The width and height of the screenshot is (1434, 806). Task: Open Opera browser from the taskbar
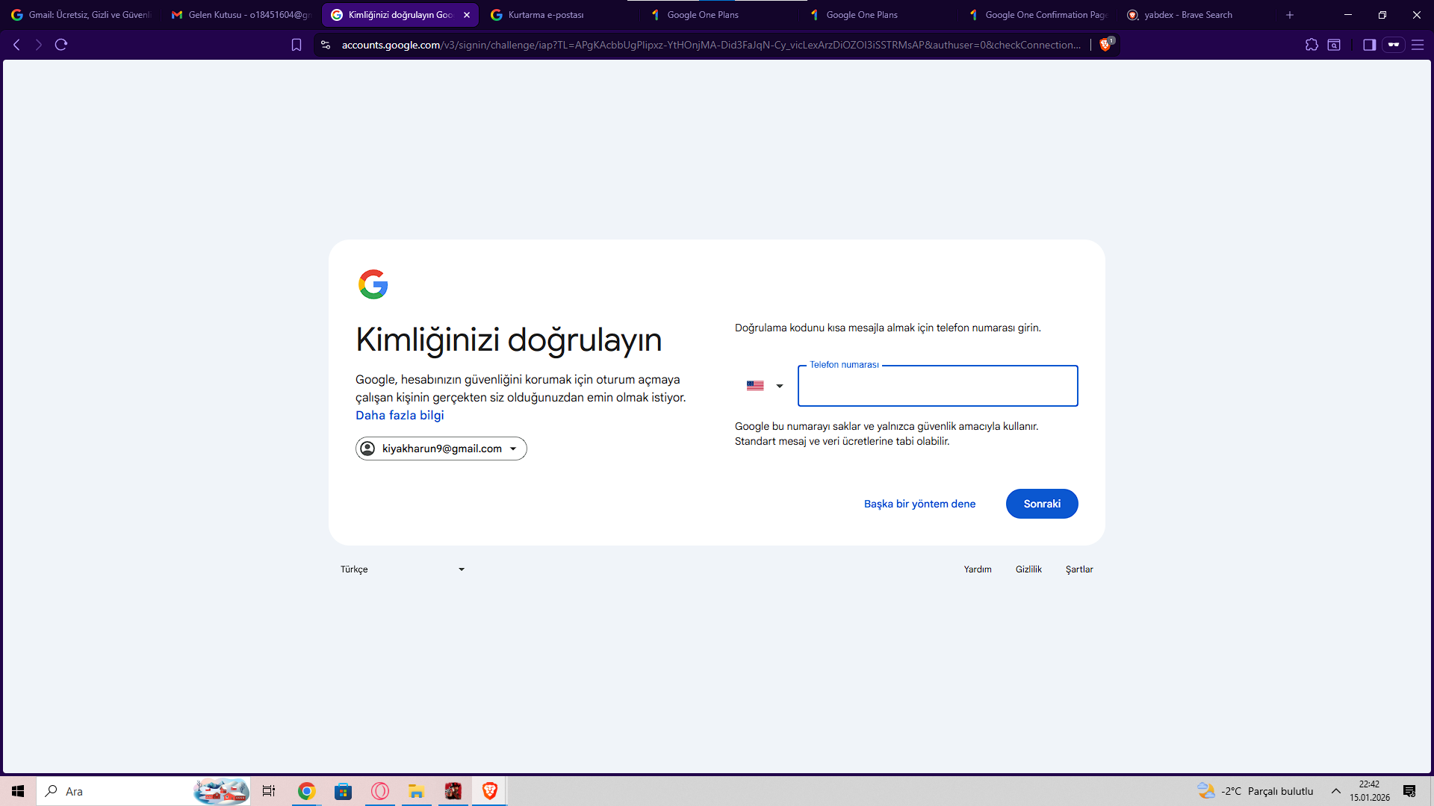point(379,791)
